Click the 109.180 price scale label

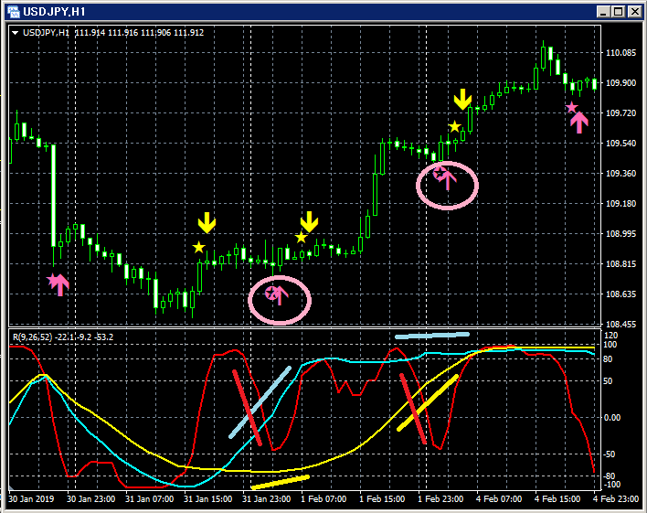coord(620,204)
